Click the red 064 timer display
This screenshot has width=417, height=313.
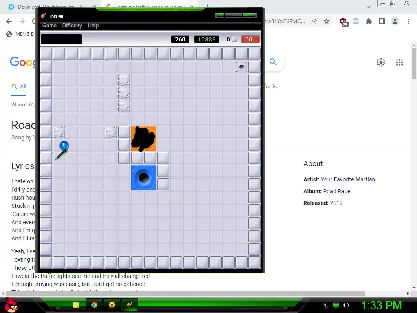[x=250, y=40]
